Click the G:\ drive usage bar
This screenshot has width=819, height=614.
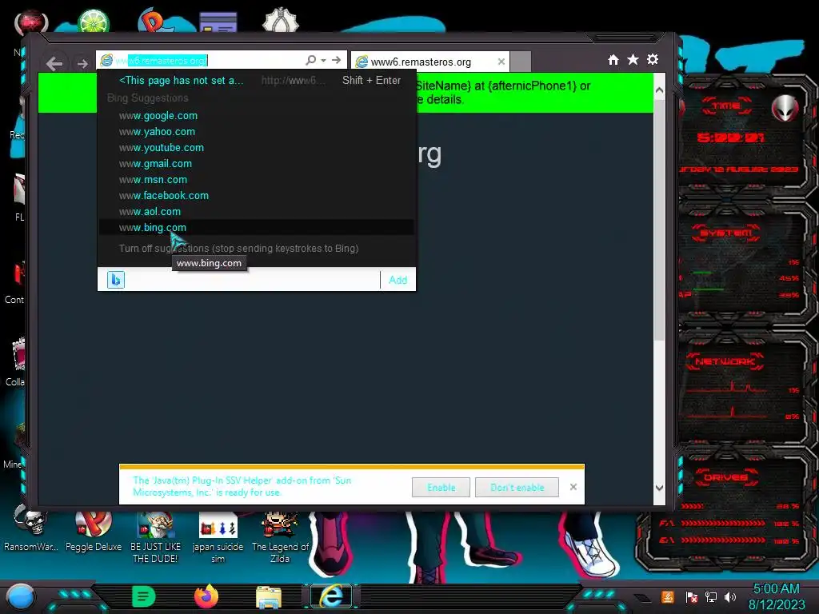click(724, 540)
